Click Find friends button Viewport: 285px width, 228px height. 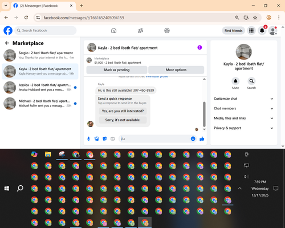233,31
